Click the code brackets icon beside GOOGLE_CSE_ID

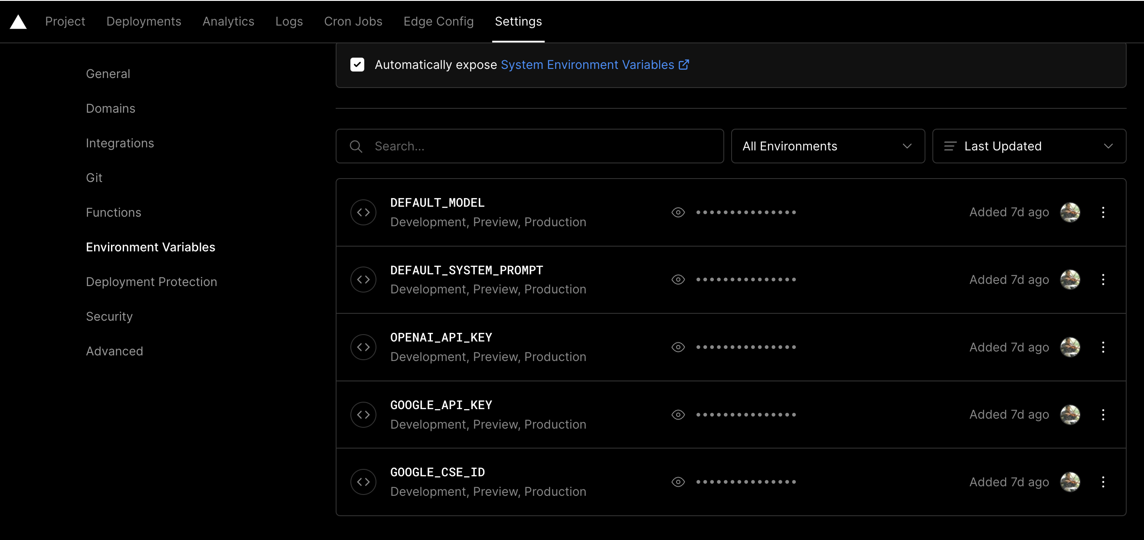click(363, 482)
